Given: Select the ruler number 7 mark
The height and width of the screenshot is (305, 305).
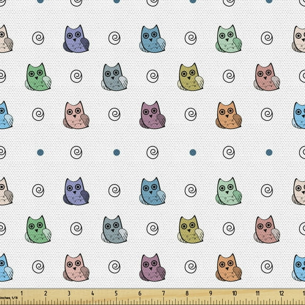Looking at the screenshot, I should click(163, 293).
